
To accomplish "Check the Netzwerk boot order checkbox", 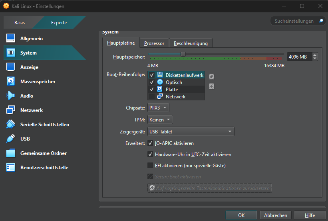I will tap(152, 97).
